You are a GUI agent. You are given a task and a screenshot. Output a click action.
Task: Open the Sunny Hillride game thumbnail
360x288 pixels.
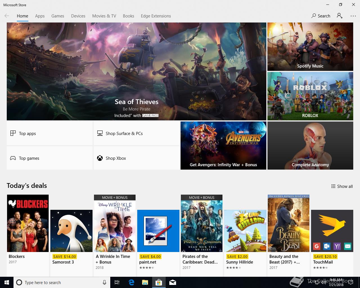pos(245,231)
